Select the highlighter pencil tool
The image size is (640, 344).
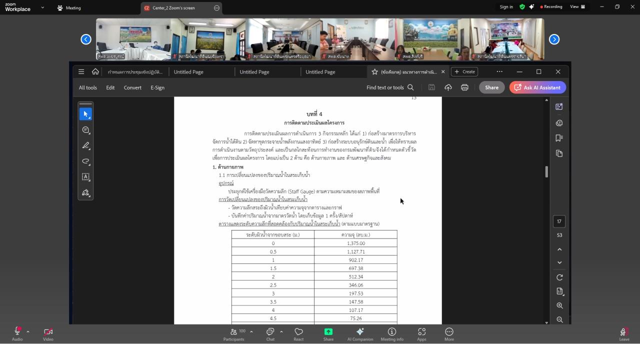coord(85,145)
